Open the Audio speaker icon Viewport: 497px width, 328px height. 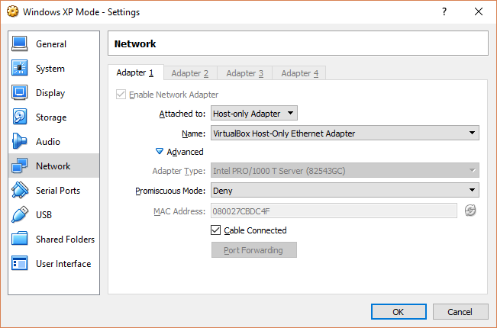[x=21, y=142]
